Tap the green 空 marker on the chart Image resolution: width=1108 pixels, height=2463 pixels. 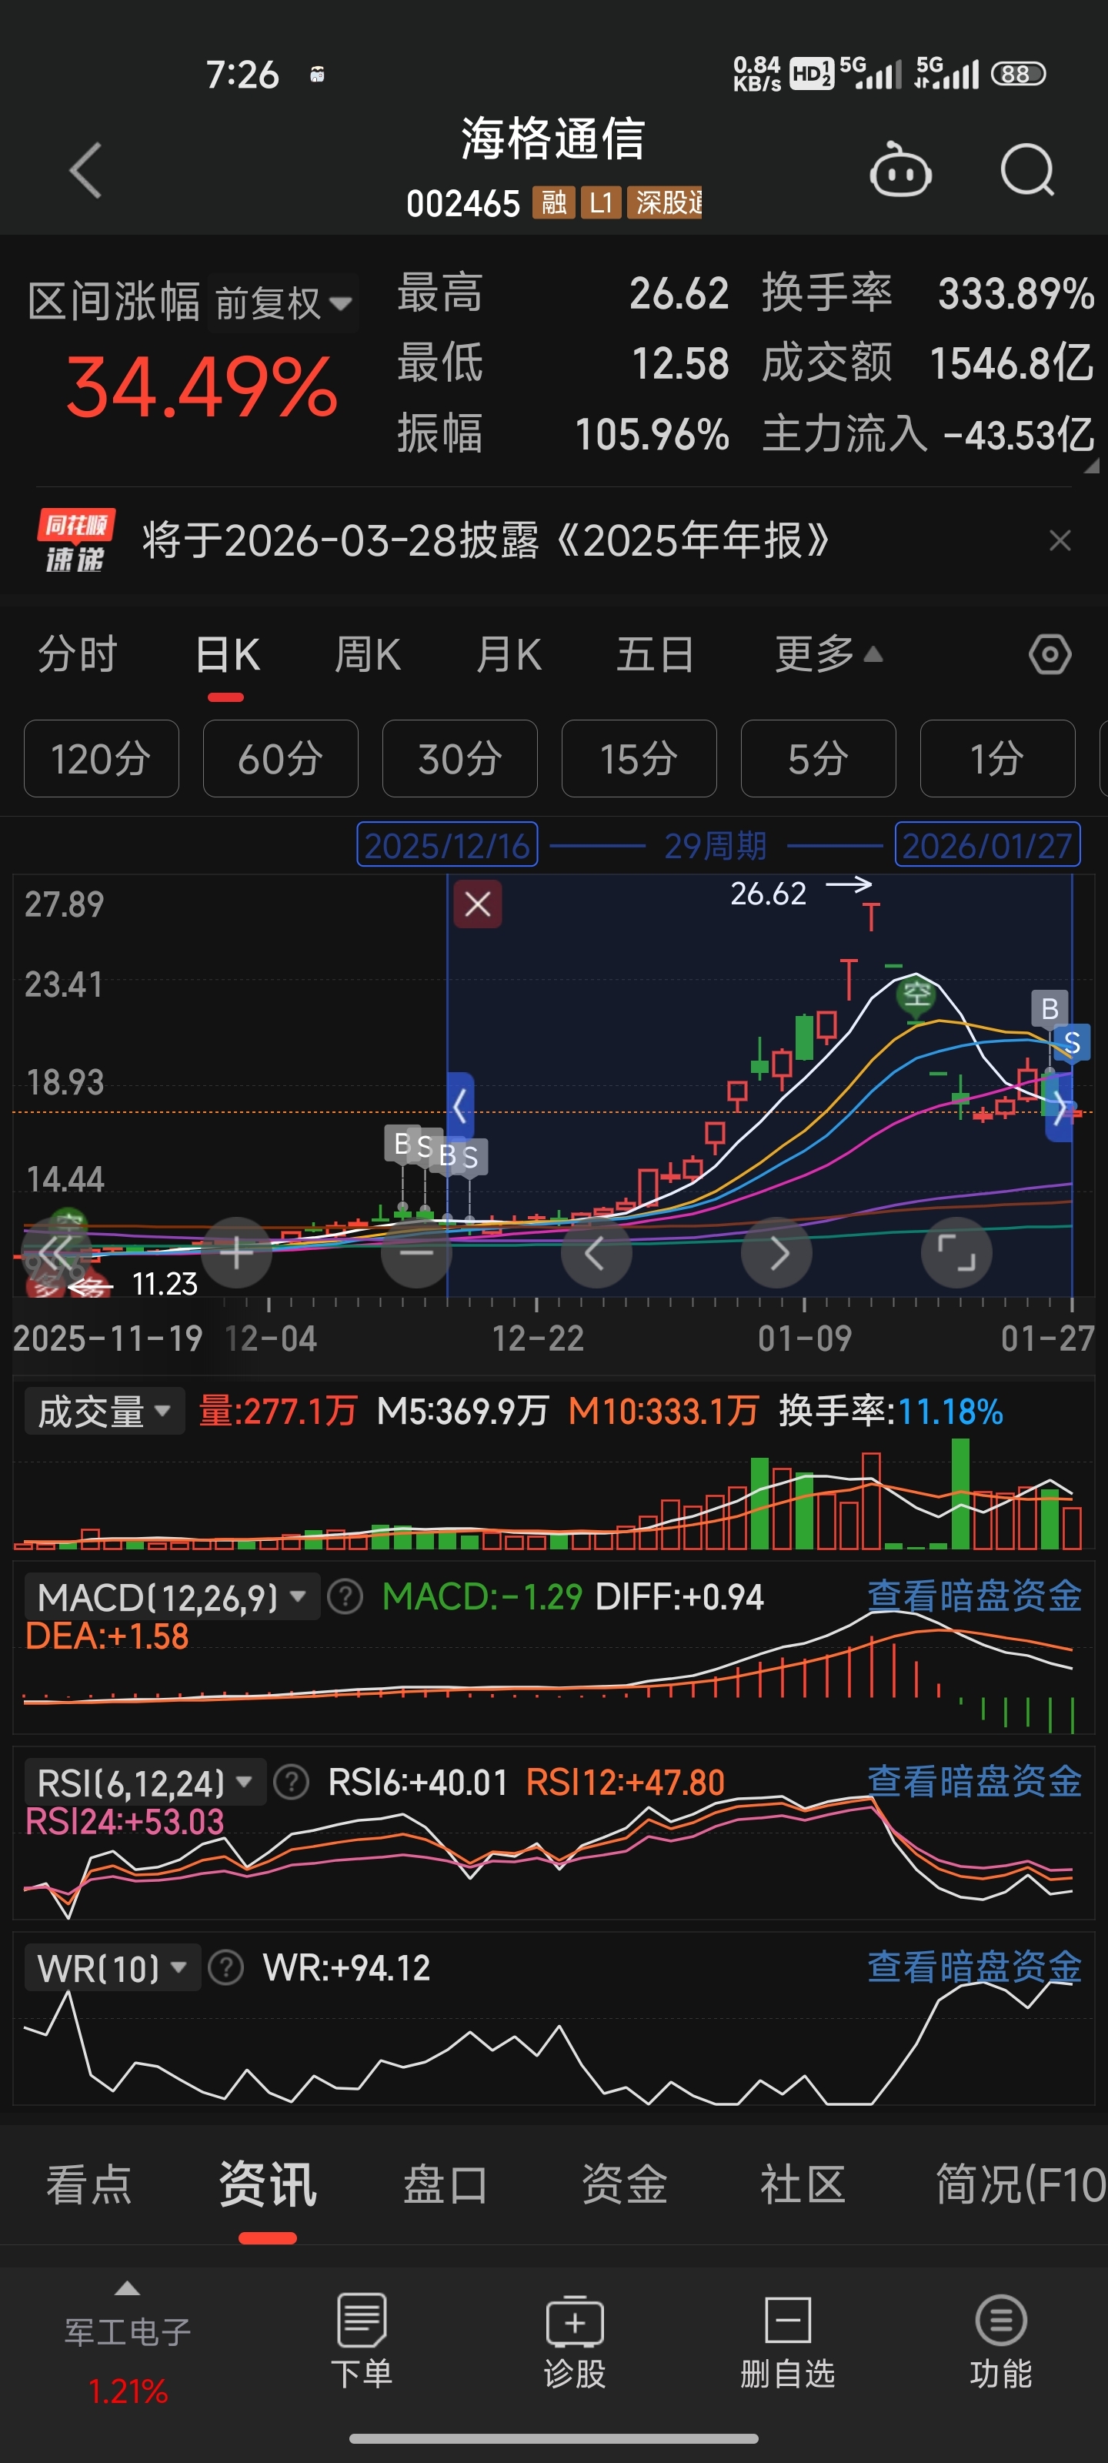pos(916,996)
